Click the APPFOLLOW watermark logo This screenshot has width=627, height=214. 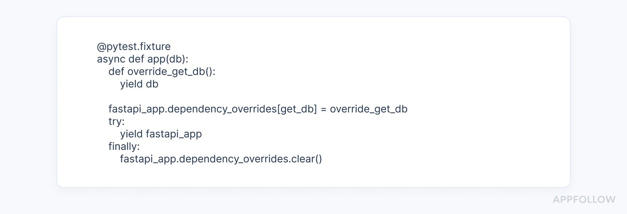tap(584, 200)
